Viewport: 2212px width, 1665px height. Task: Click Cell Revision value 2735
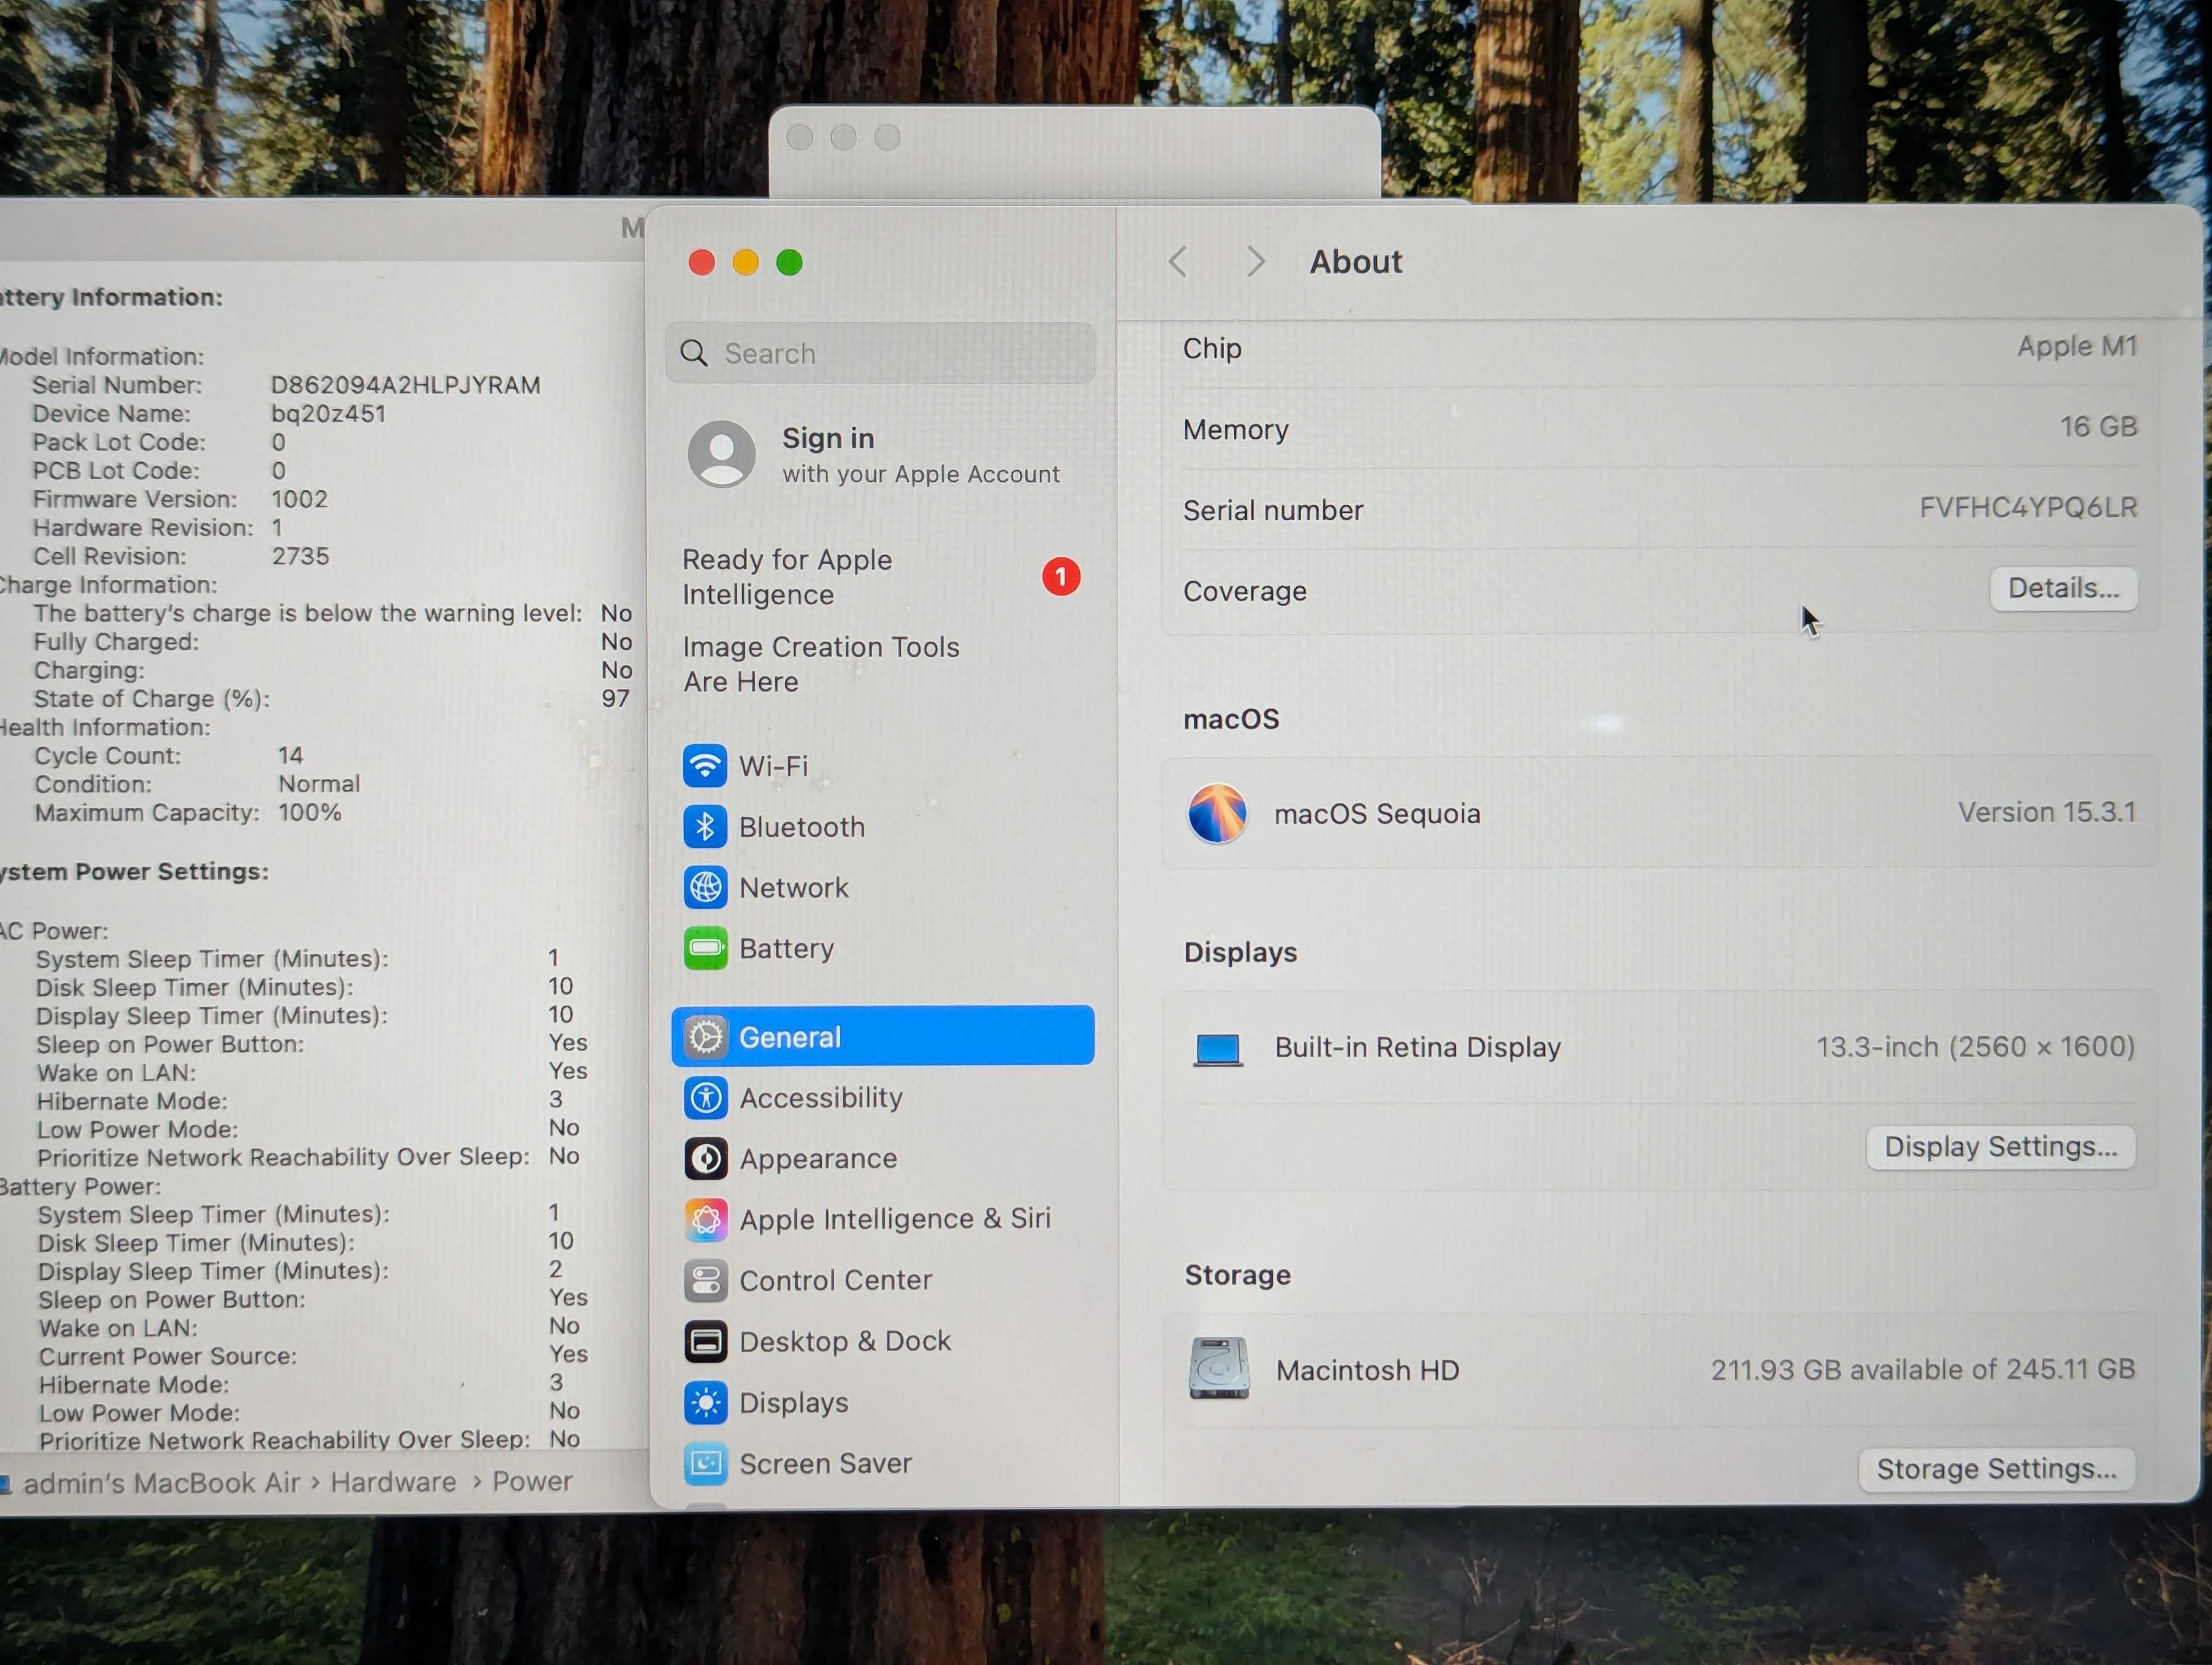click(300, 556)
